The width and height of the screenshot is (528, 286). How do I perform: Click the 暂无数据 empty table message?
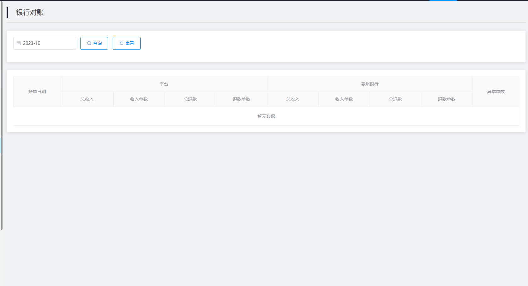pyautogui.click(x=266, y=116)
